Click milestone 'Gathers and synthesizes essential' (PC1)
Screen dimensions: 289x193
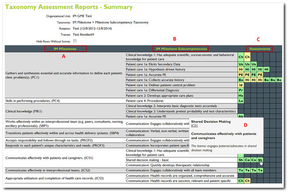64,75
